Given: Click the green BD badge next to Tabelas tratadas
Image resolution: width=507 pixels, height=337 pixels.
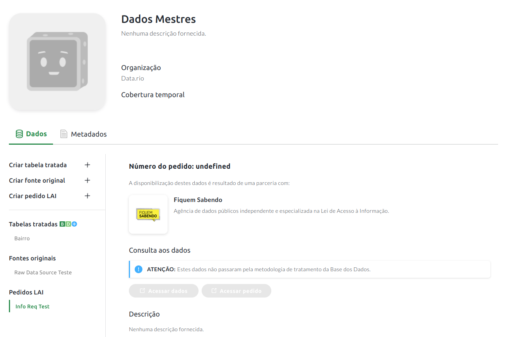Looking at the screenshot, I should (x=65, y=224).
